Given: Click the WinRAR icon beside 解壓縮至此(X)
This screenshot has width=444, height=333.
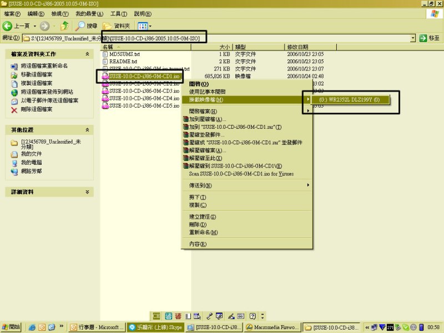Looking at the screenshot, I should tap(186, 158).
